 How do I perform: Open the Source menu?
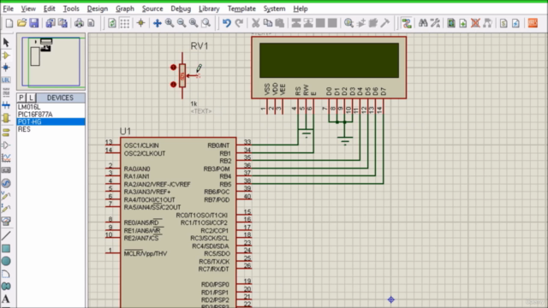[x=152, y=9]
